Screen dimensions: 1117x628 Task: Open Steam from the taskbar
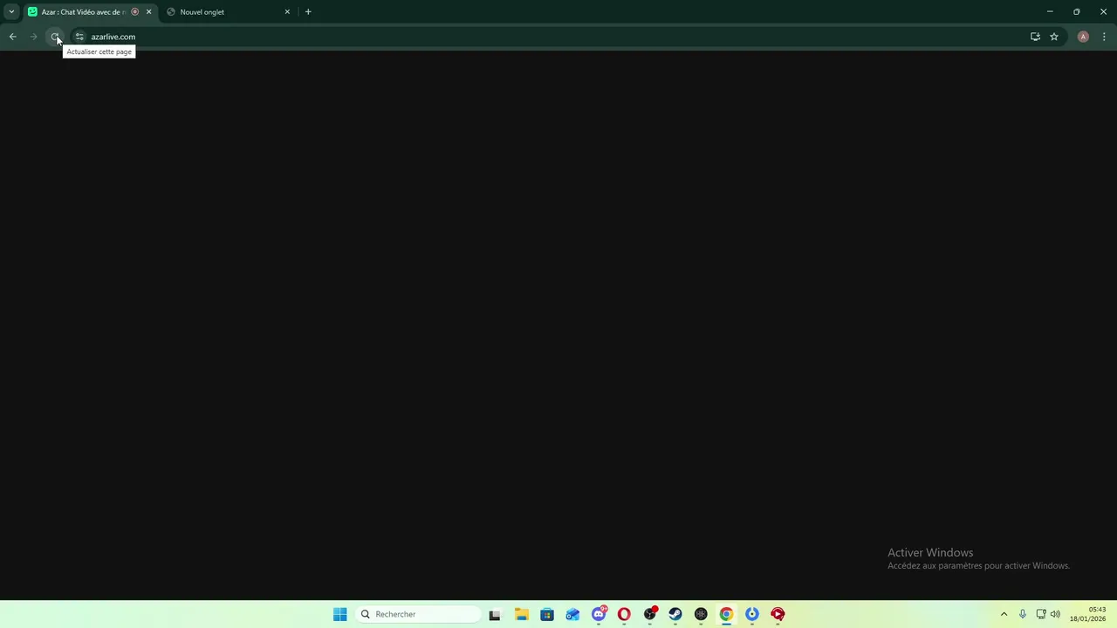pos(675,614)
